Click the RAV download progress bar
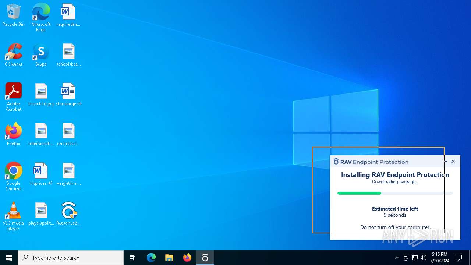This screenshot has height=265, width=471. tap(395, 193)
